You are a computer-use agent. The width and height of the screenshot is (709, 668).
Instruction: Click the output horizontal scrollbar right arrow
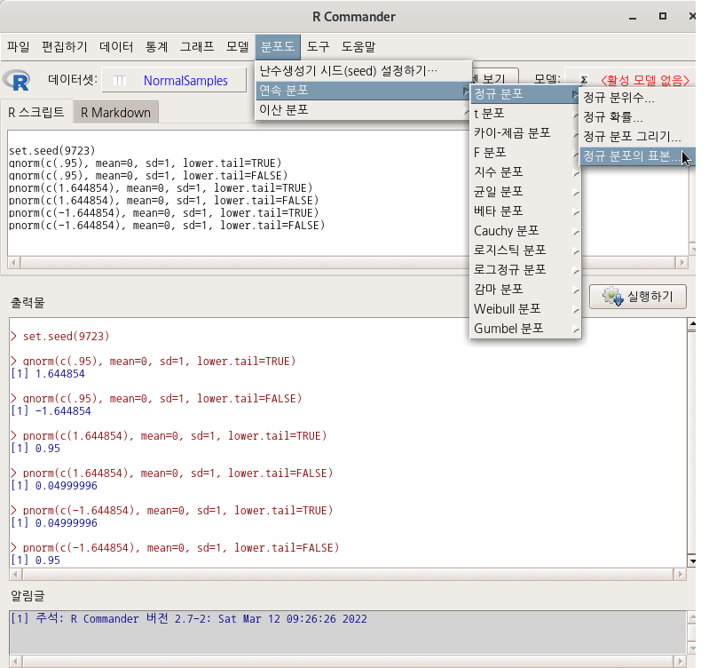click(x=680, y=575)
